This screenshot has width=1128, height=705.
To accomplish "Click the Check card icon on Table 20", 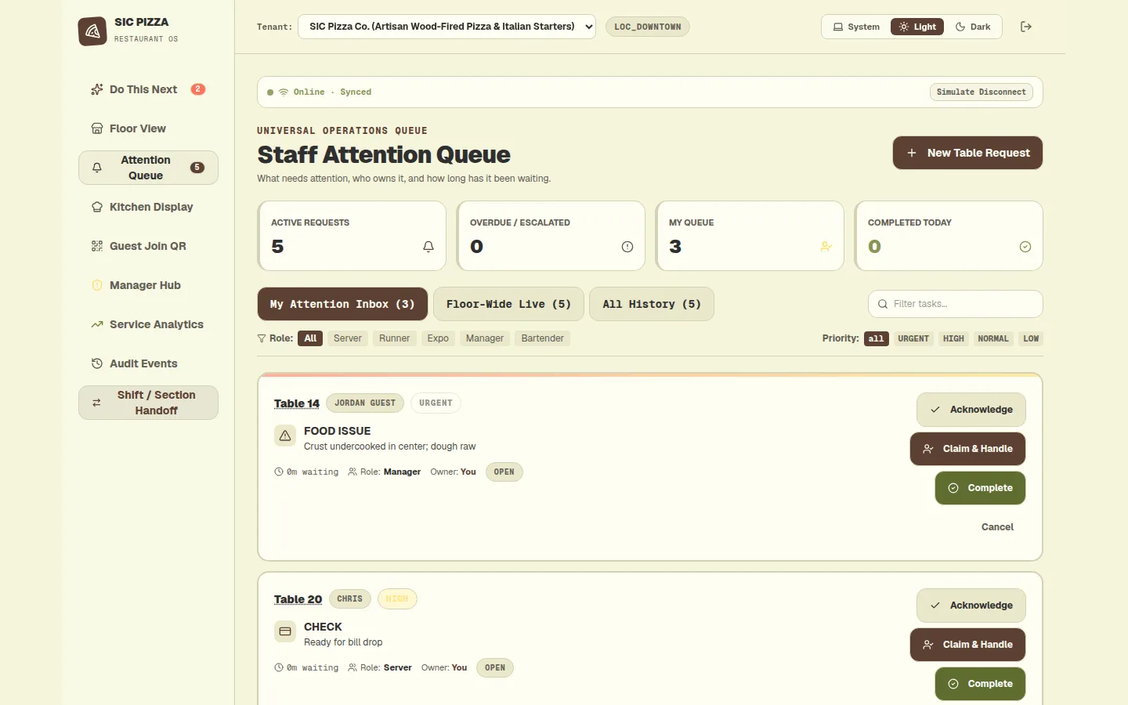I will 285,631.
